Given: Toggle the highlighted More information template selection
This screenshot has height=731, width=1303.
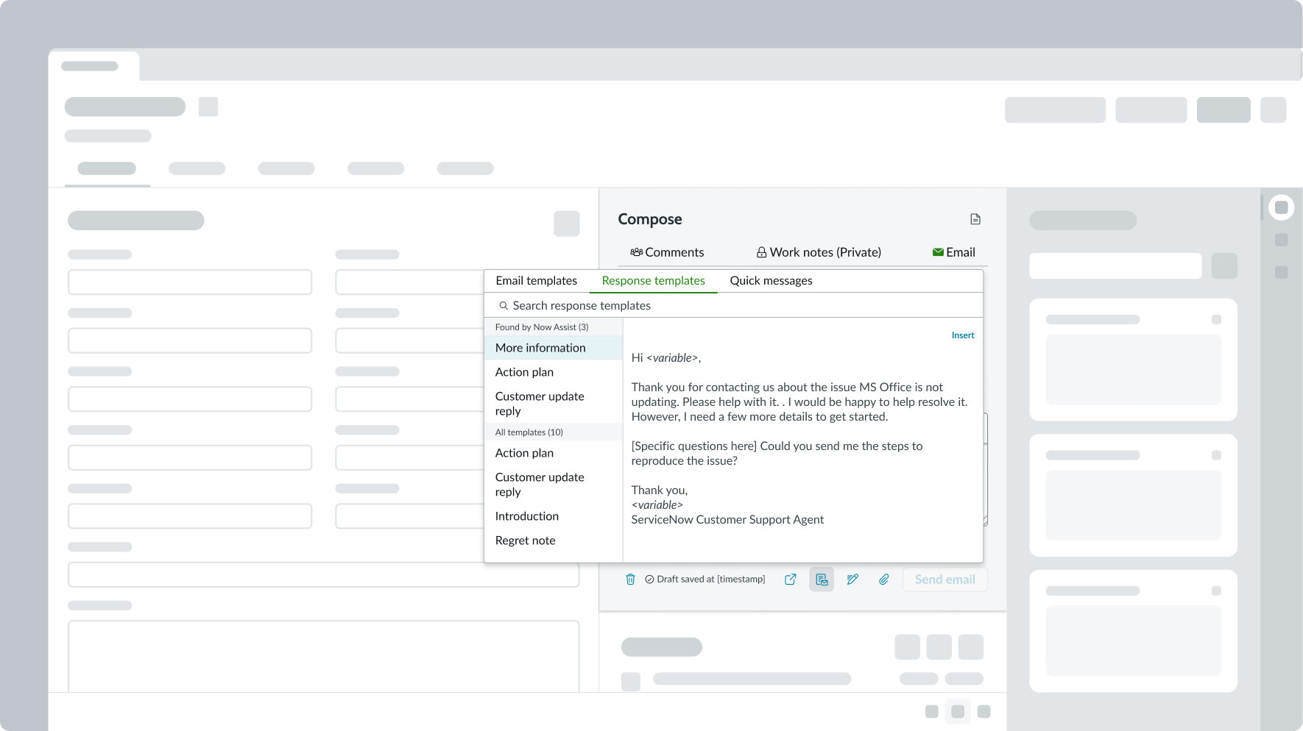Looking at the screenshot, I should [541, 347].
